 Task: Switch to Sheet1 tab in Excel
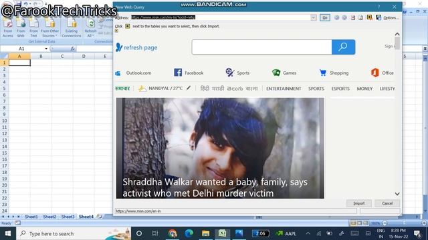pos(31,217)
